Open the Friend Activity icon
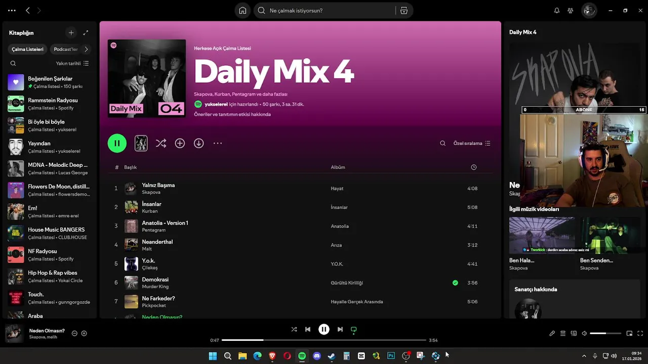Viewport: 648px width, 364px height. click(x=571, y=11)
